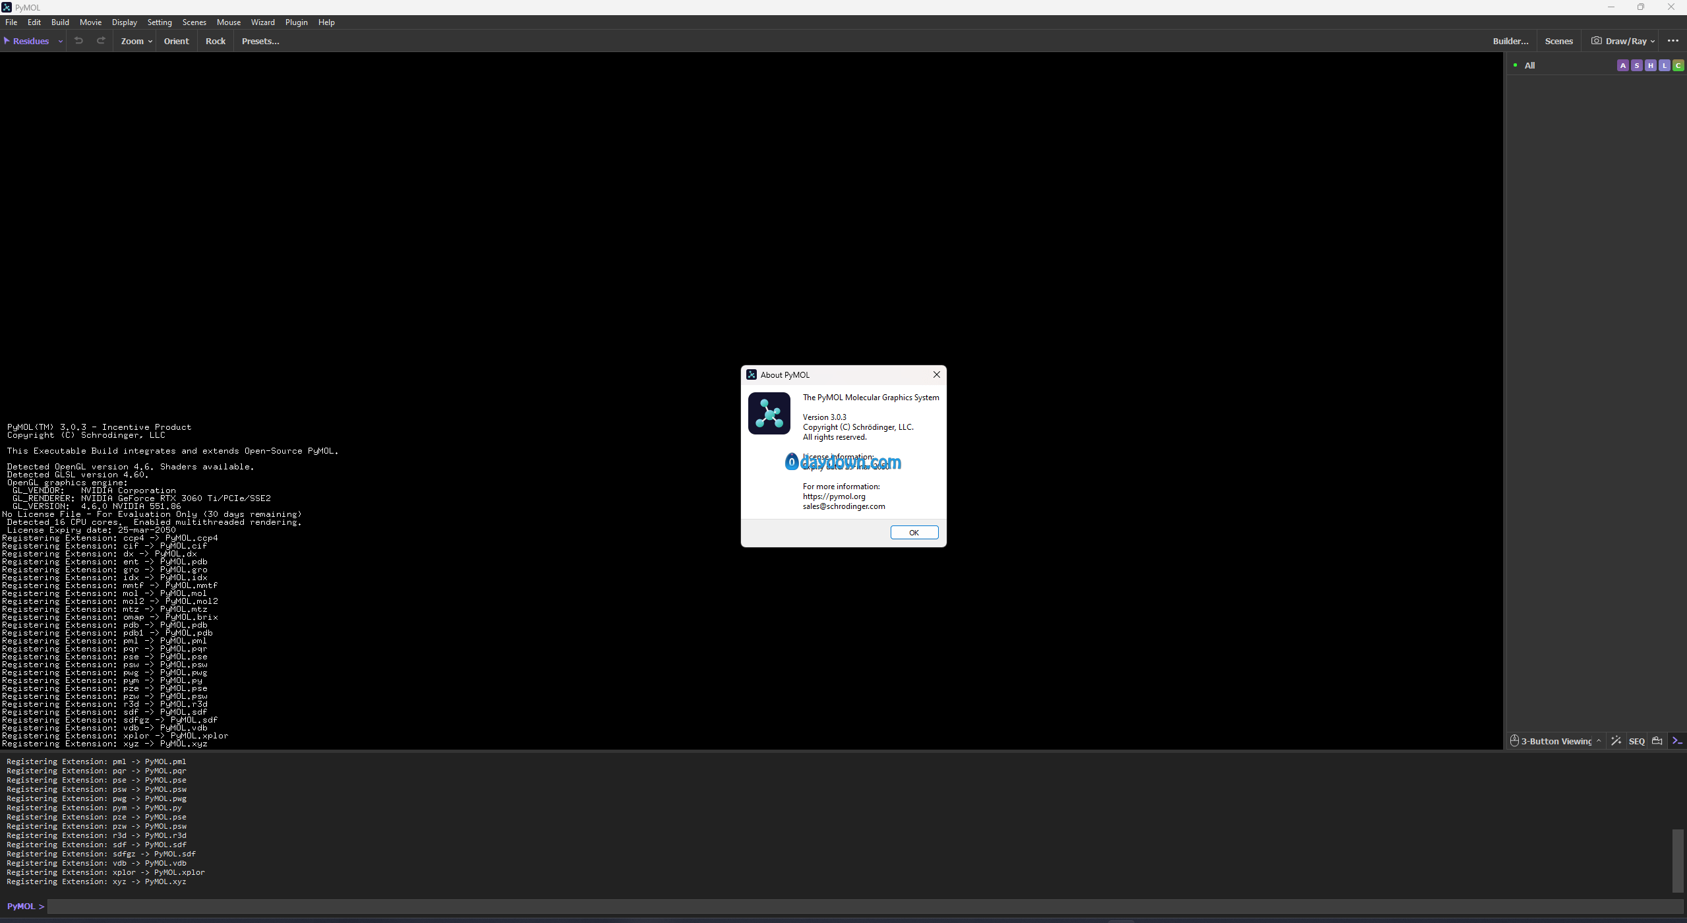Click the PyMOL logo in About dialog
This screenshot has width=1687, height=923.
tap(769, 413)
